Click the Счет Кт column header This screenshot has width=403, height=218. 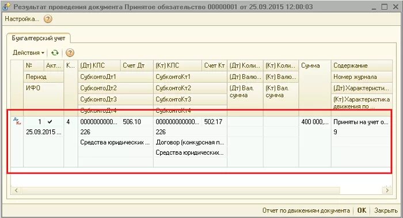[214, 66]
